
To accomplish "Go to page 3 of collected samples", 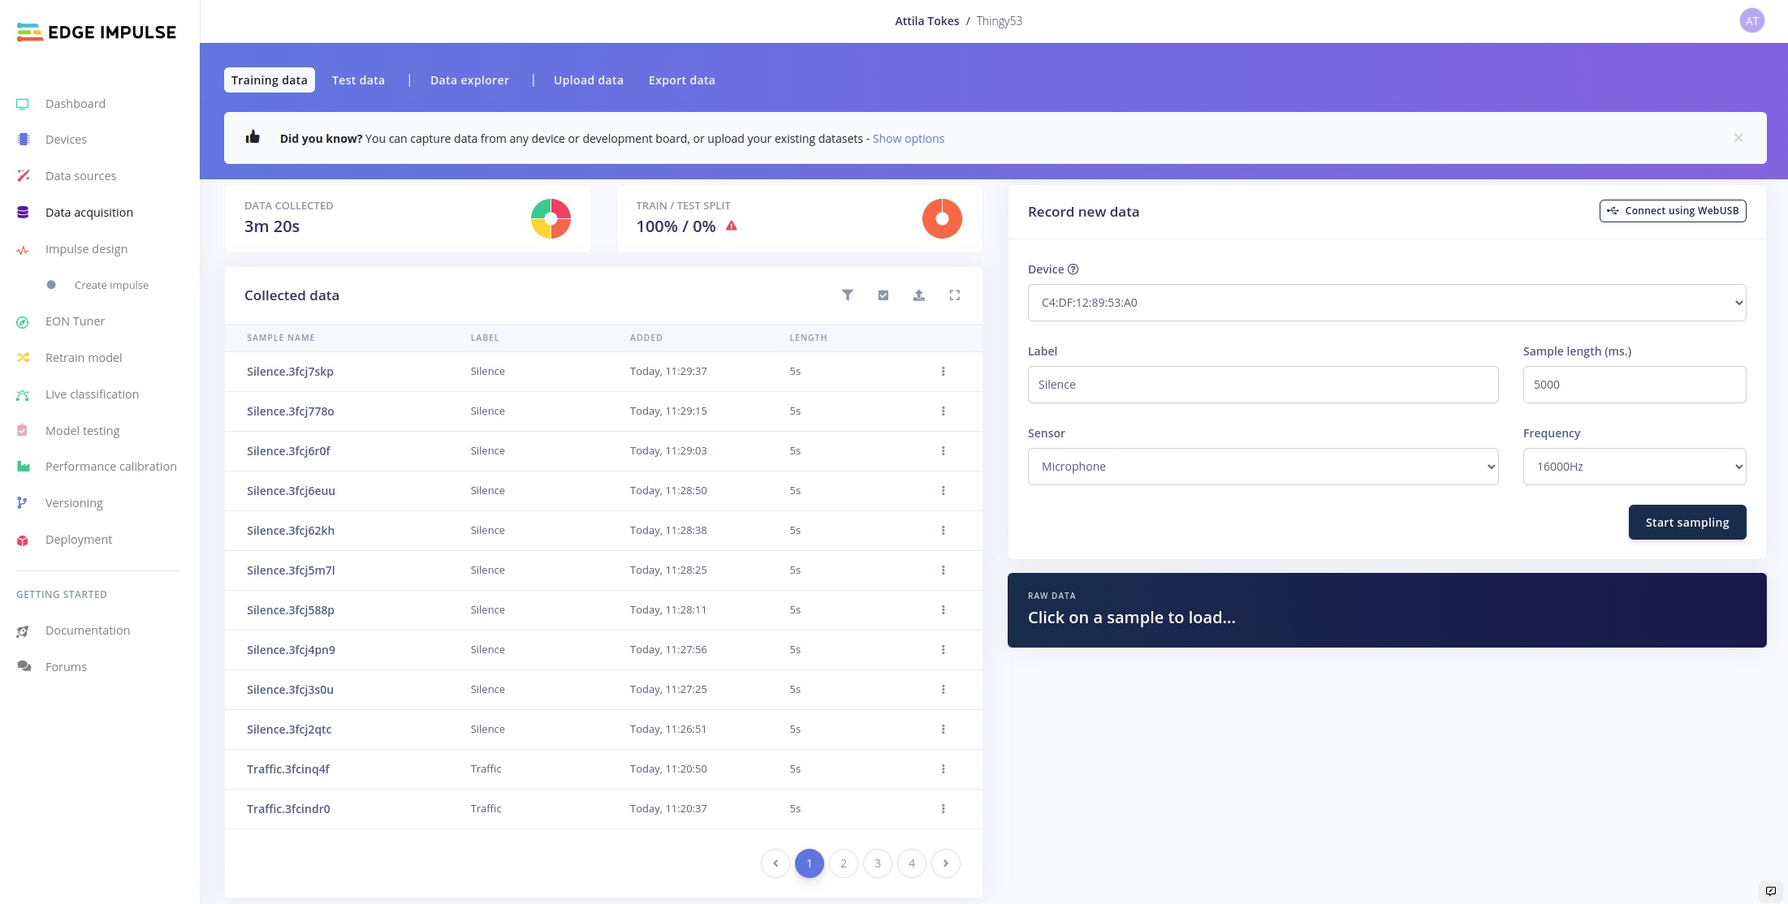I will click(877, 863).
